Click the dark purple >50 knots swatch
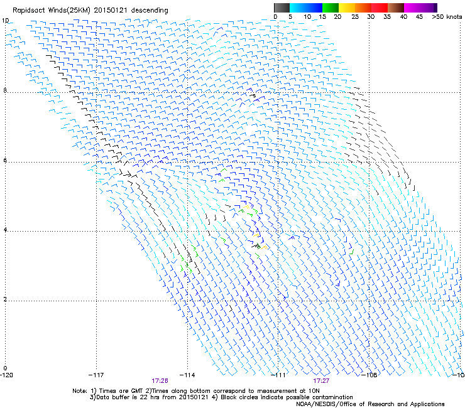The width and height of the screenshot is (465, 408). pyautogui.click(x=435, y=8)
